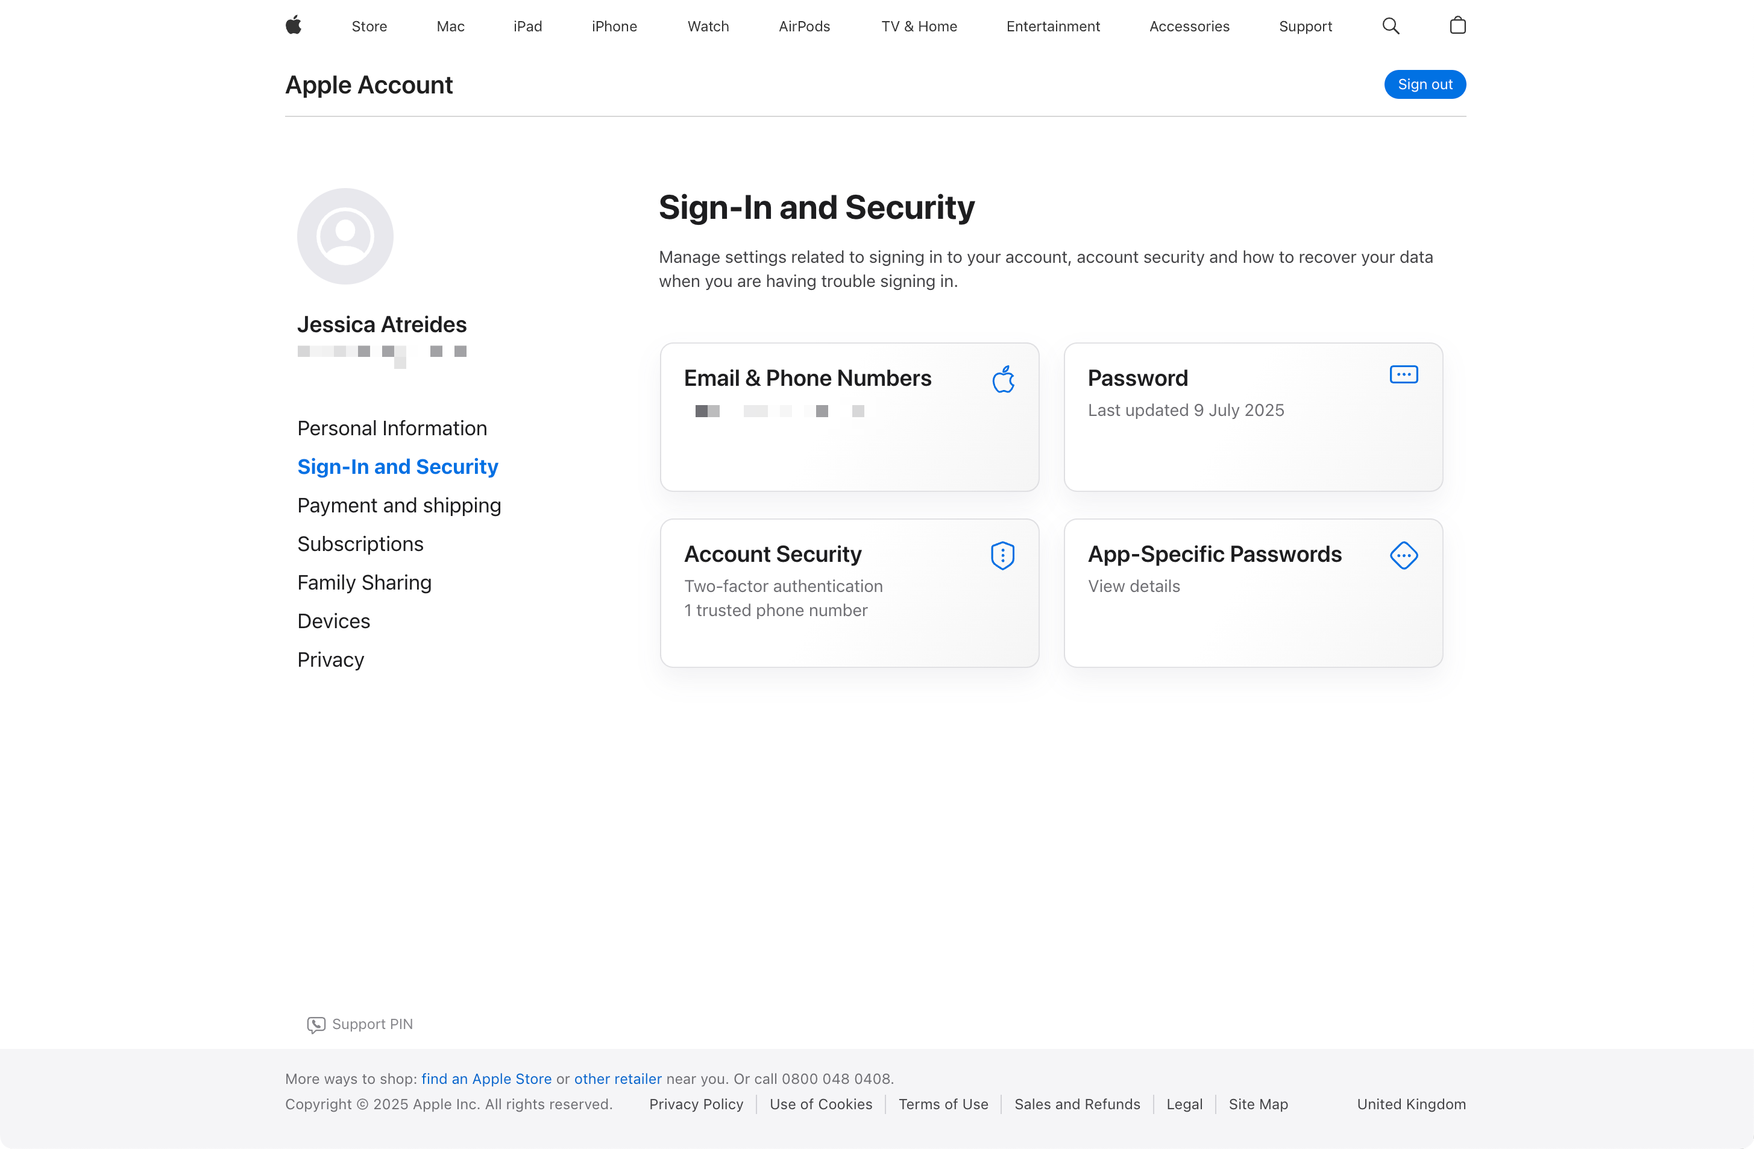Follow the find an Apple Store link

coord(486,1079)
